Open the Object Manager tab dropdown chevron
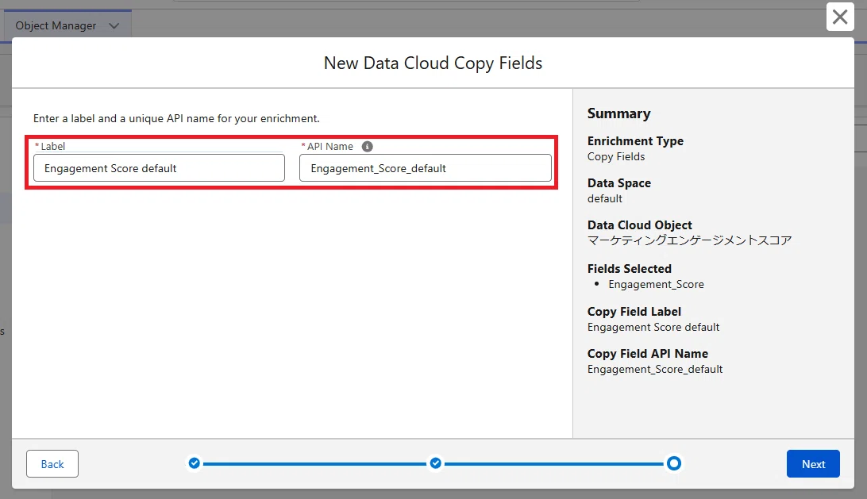867x499 pixels. click(114, 26)
